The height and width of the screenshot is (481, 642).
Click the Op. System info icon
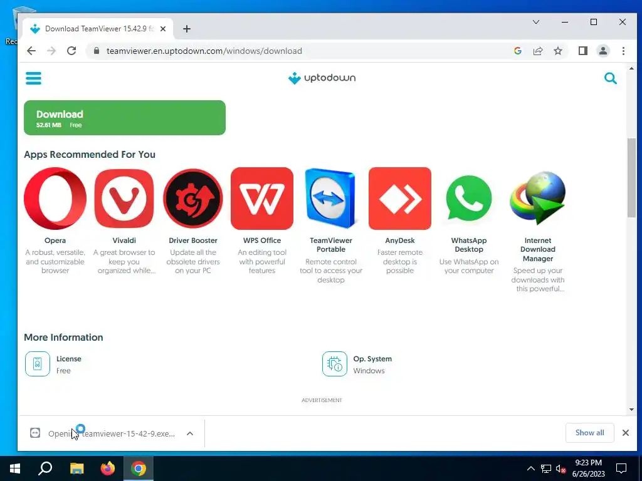point(335,364)
